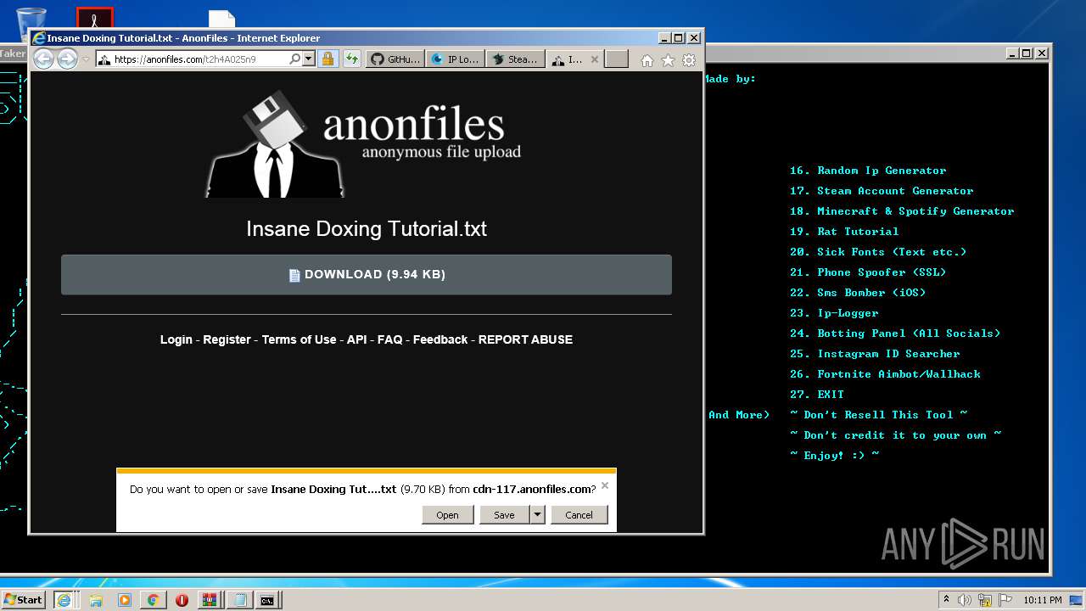Click '18. Minecraft & Spotify Generator' in console

[x=902, y=211]
